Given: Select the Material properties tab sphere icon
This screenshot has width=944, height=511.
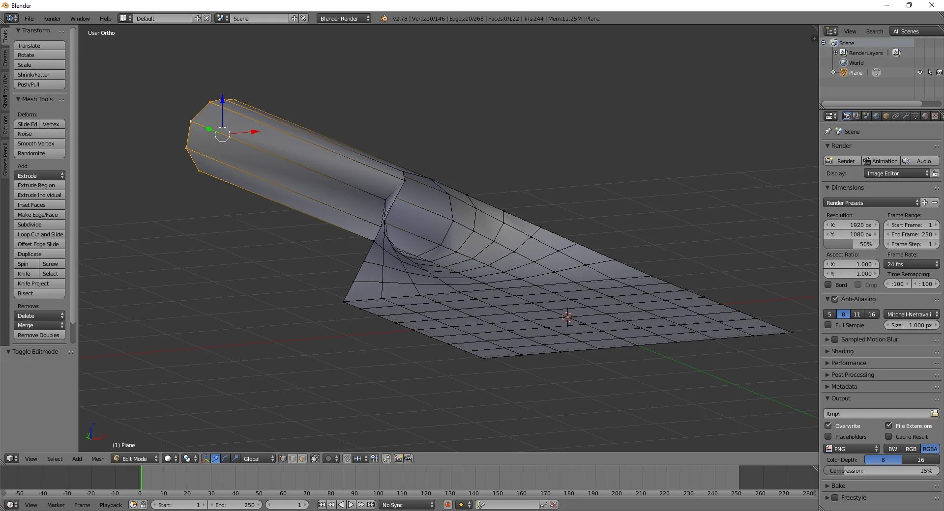Looking at the screenshot, I should [x=925, y=115].
